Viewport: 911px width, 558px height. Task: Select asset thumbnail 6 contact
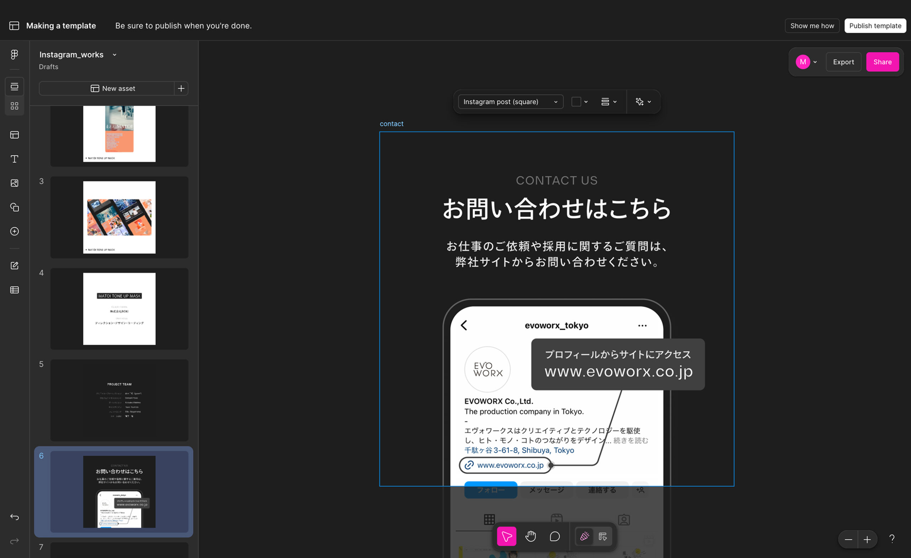[119, 492]
